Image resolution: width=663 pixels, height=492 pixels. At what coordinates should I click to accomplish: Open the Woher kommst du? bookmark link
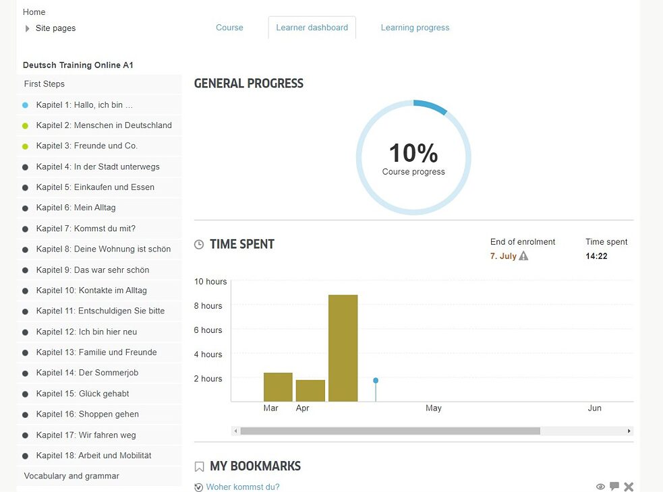point(243,487)
